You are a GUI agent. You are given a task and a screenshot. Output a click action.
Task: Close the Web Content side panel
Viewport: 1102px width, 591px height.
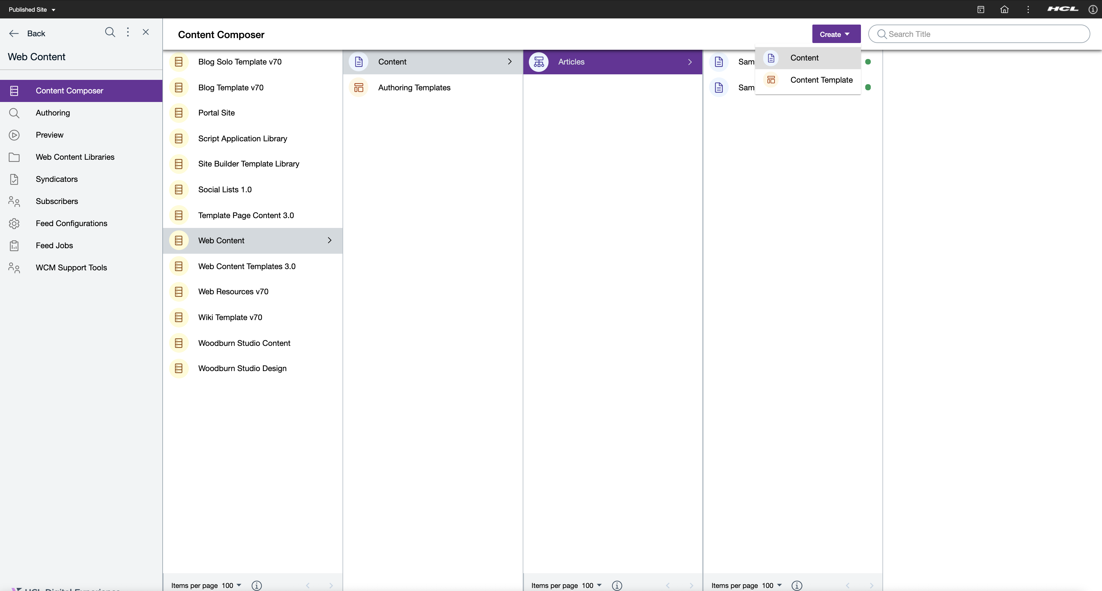[x=146, y=32]
